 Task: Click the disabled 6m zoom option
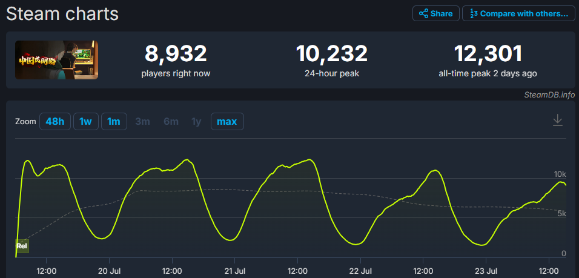coord(171,122)
